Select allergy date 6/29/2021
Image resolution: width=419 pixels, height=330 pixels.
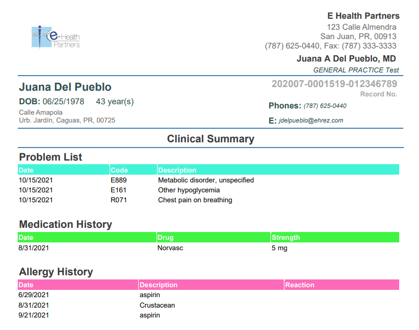[x=34, y=295]
